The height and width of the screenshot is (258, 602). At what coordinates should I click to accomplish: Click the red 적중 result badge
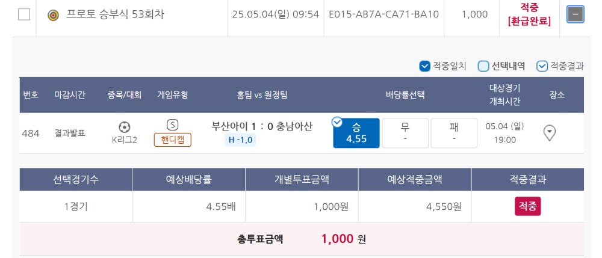pyautogui.click(x=527, y=207)
